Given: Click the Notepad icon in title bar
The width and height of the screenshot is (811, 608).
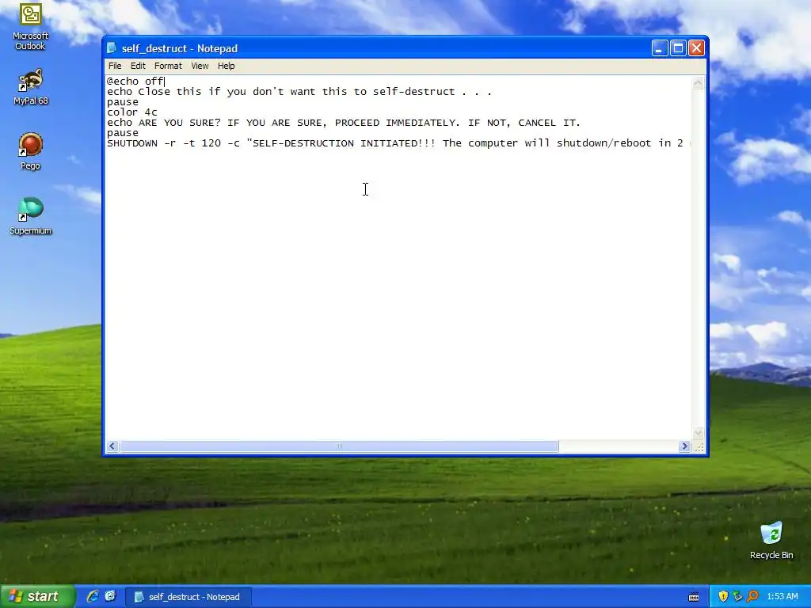Looking at the screenshot, I should pyautogui.click(x=112, y=48).
